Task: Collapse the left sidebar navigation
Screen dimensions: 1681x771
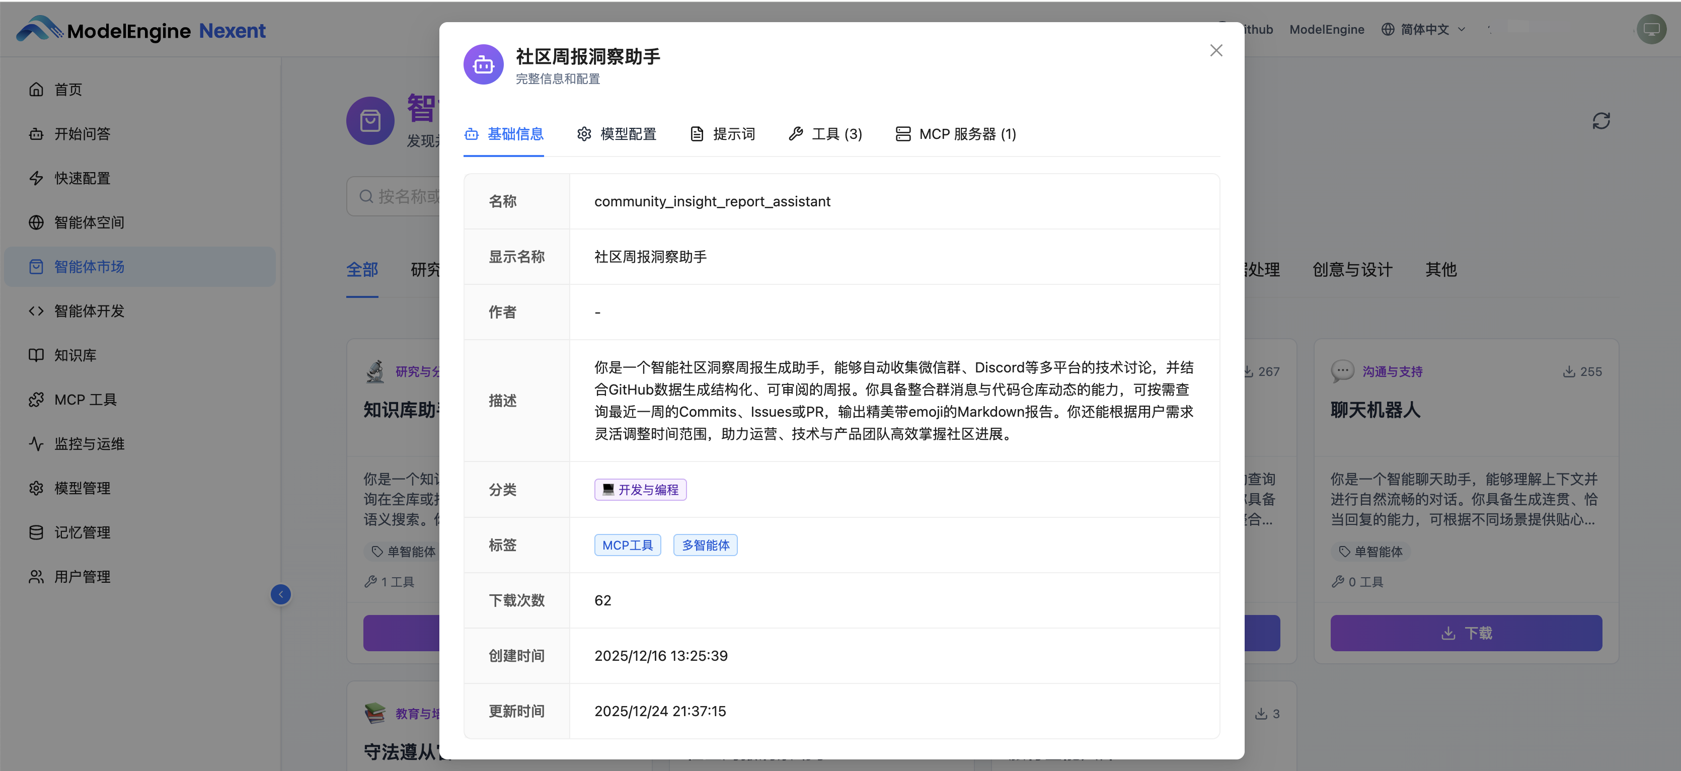Action: click(281, 594)
